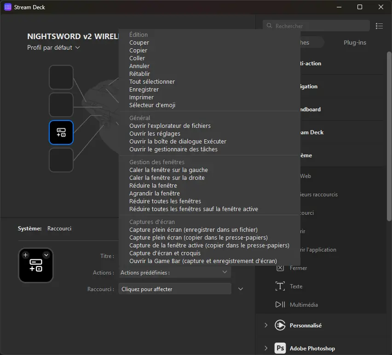Click the large shortcut icon preview

point(36,265)
